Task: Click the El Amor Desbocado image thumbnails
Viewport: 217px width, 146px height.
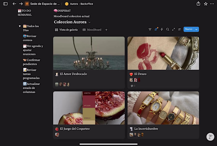Action: tap(62, 84)
